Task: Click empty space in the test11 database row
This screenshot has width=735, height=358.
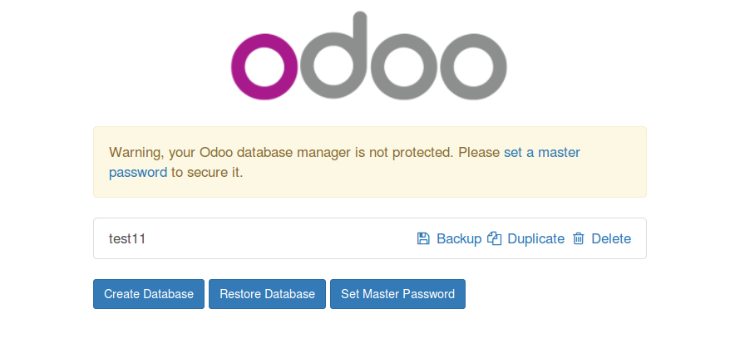Action: tap(281, 238)
